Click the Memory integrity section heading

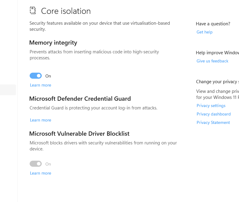pos(53,43)
